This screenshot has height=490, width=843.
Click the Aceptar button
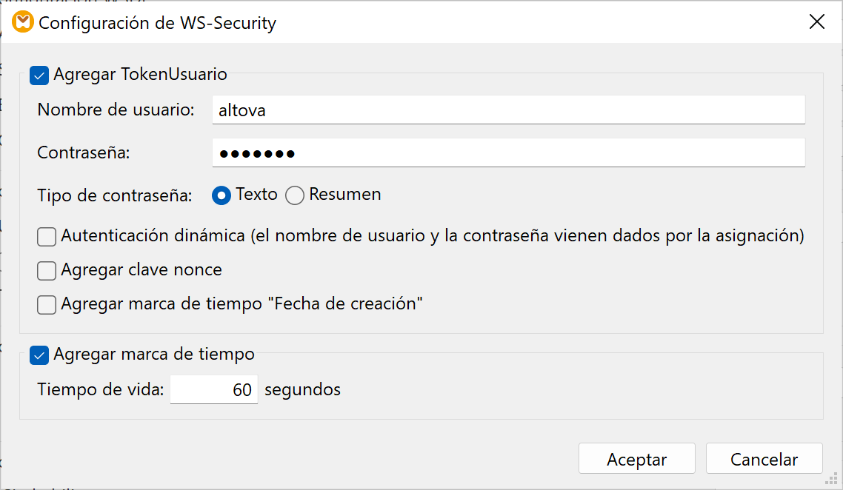click(636, 457)
